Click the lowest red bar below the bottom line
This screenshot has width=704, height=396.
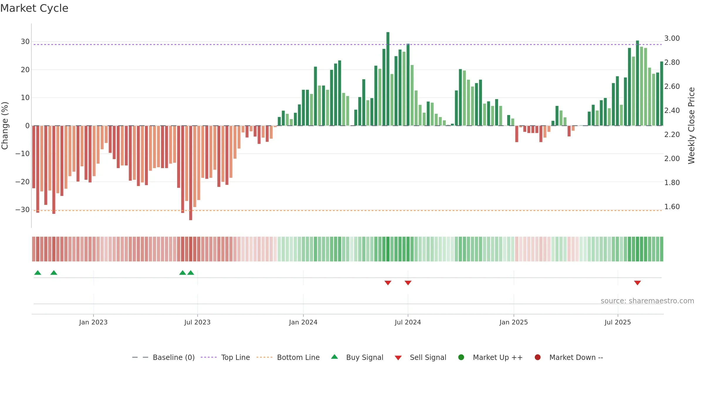coord(191,173)
